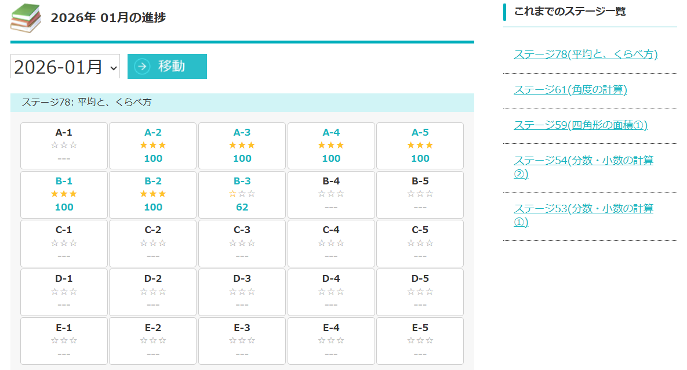The height and width of the screenshot is (370, 687).
Task: Click the gold stars under A-4
Action: coord(331,145)
